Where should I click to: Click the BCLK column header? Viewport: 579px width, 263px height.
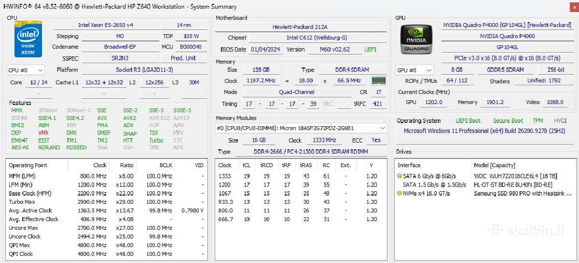point(156,165)
